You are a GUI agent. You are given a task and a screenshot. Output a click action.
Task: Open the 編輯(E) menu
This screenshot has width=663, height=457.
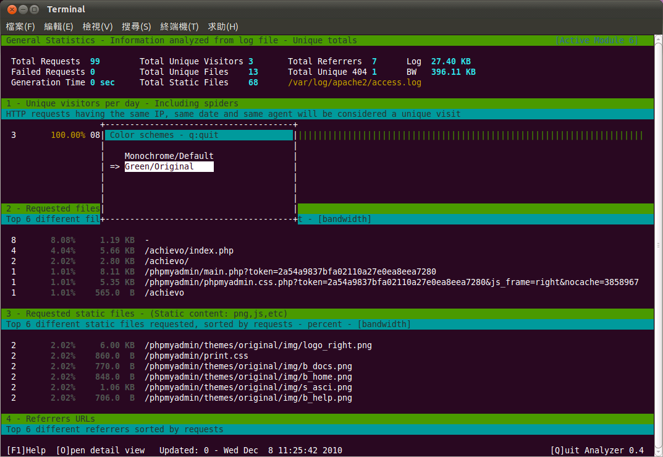(58, 27)
